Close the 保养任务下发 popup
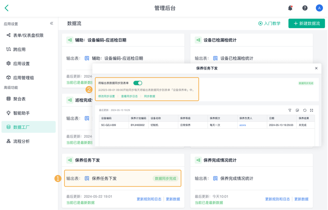Viewport: 328px width, 210px height. [x=316, y=68]
